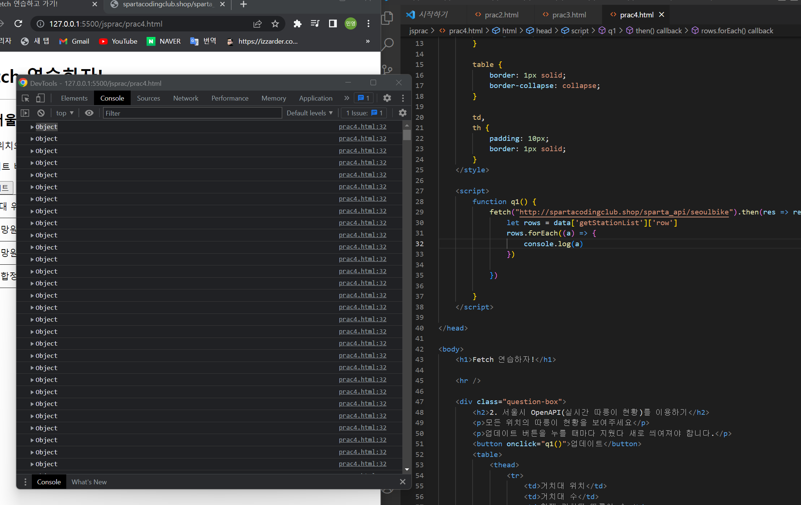This screenshot has width=801, height=505.
Task: Open izzarder.co bookmark
Action: coord(262,41)
